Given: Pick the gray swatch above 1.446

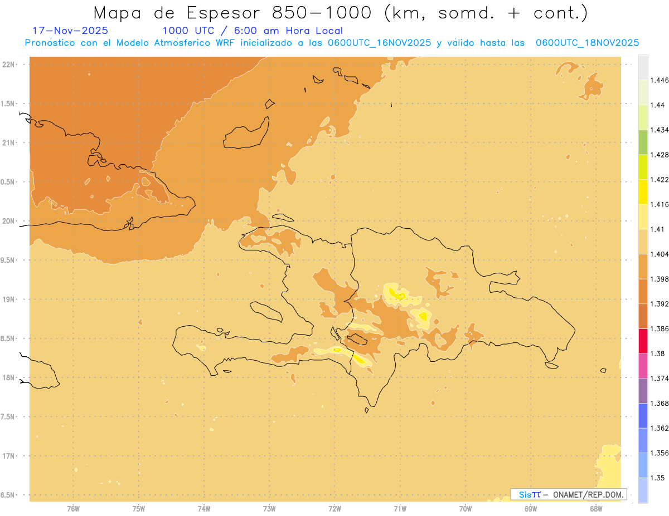Looking at the screenshot, I should (x=643, y=67).
